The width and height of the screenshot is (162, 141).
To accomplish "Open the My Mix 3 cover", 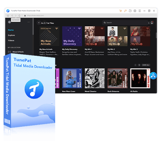I will [x=140, y=36].
